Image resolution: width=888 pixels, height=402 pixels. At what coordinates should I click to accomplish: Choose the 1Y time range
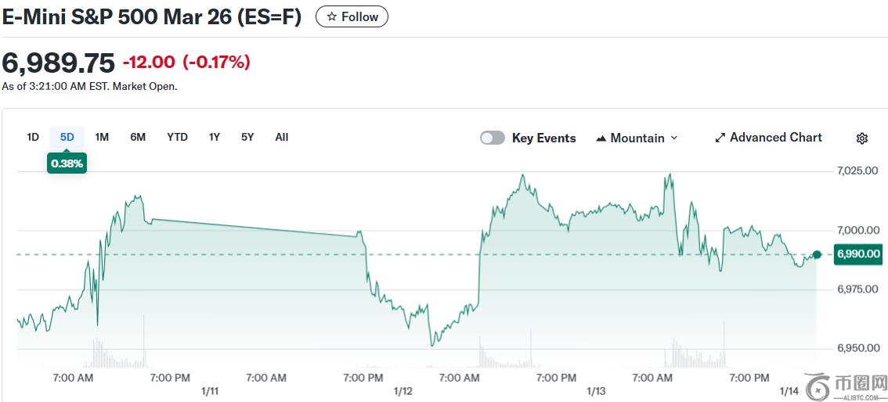[214, 137]
